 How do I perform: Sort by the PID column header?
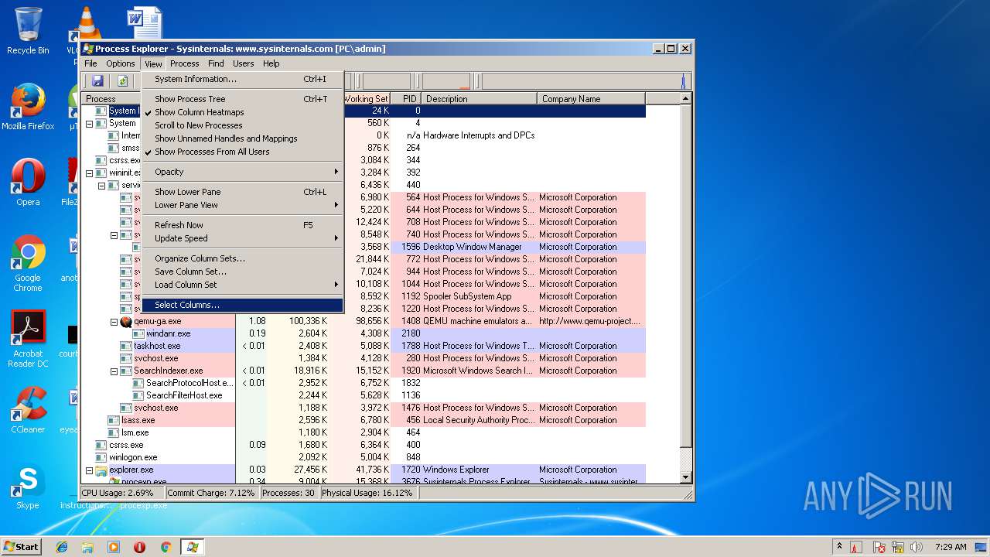tap(406, 99)
